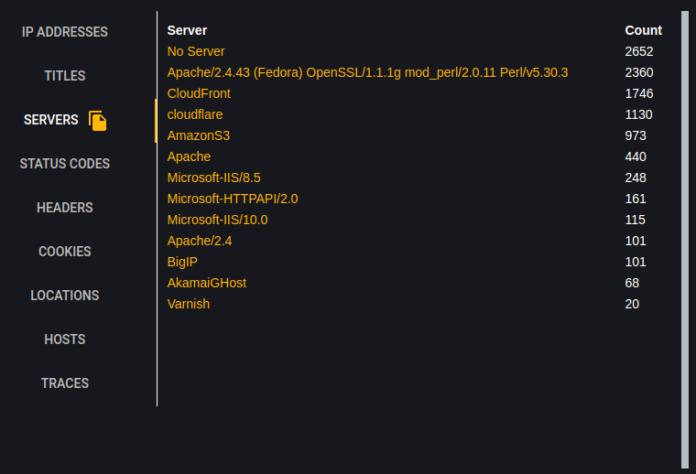Click the cloudflare server entry
Screen dimensions: 696x474
pyautogui.click(x=195, y=114)
